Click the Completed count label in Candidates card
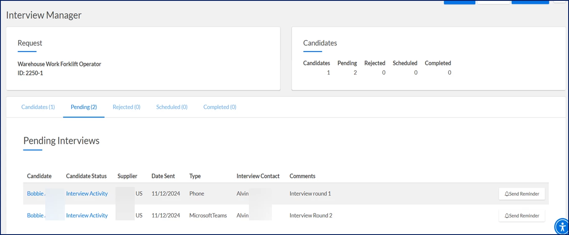Image resolution: width=569 pixels, height=235 pixels. tap(438, 63)
